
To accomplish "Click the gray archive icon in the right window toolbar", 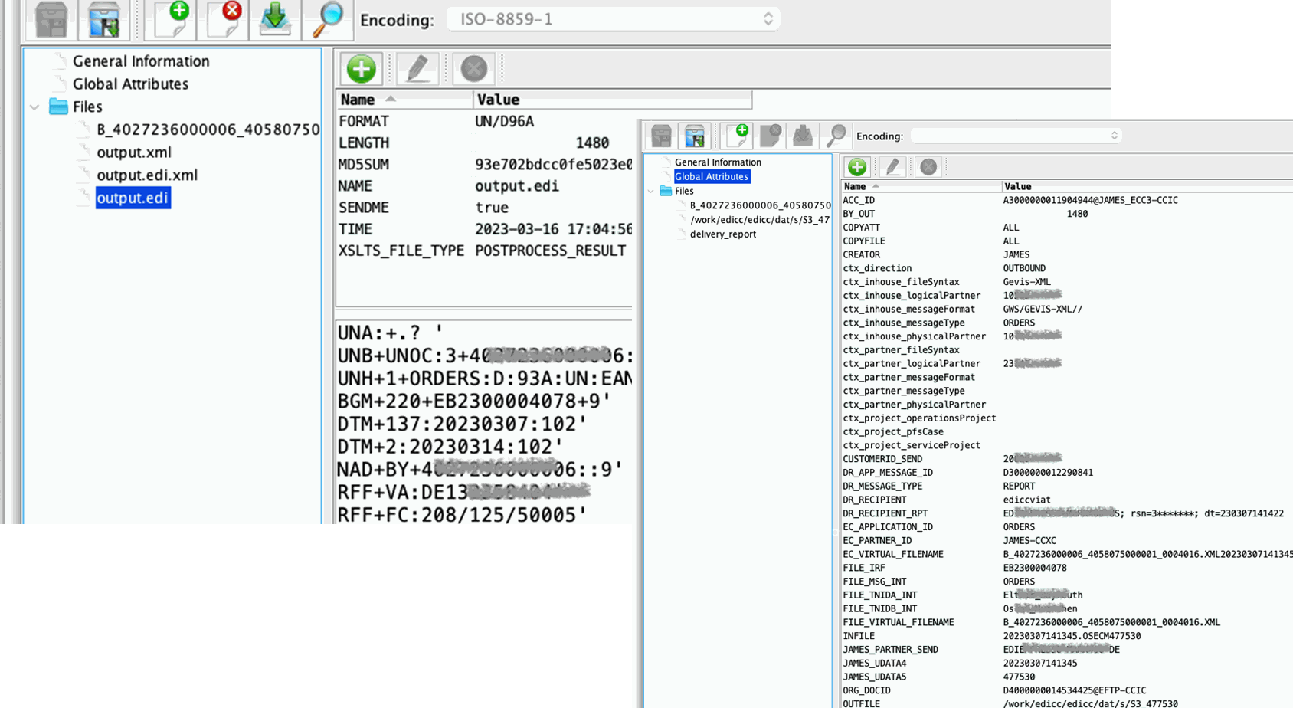I will 661,136.
